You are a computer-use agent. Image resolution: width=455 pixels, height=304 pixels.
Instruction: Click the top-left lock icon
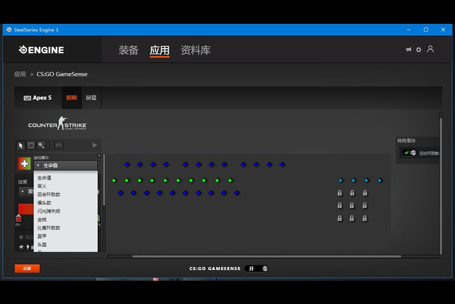coord(340,193)
